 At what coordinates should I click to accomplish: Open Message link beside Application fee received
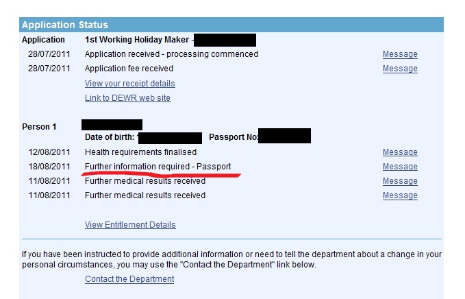click(400, 69)
